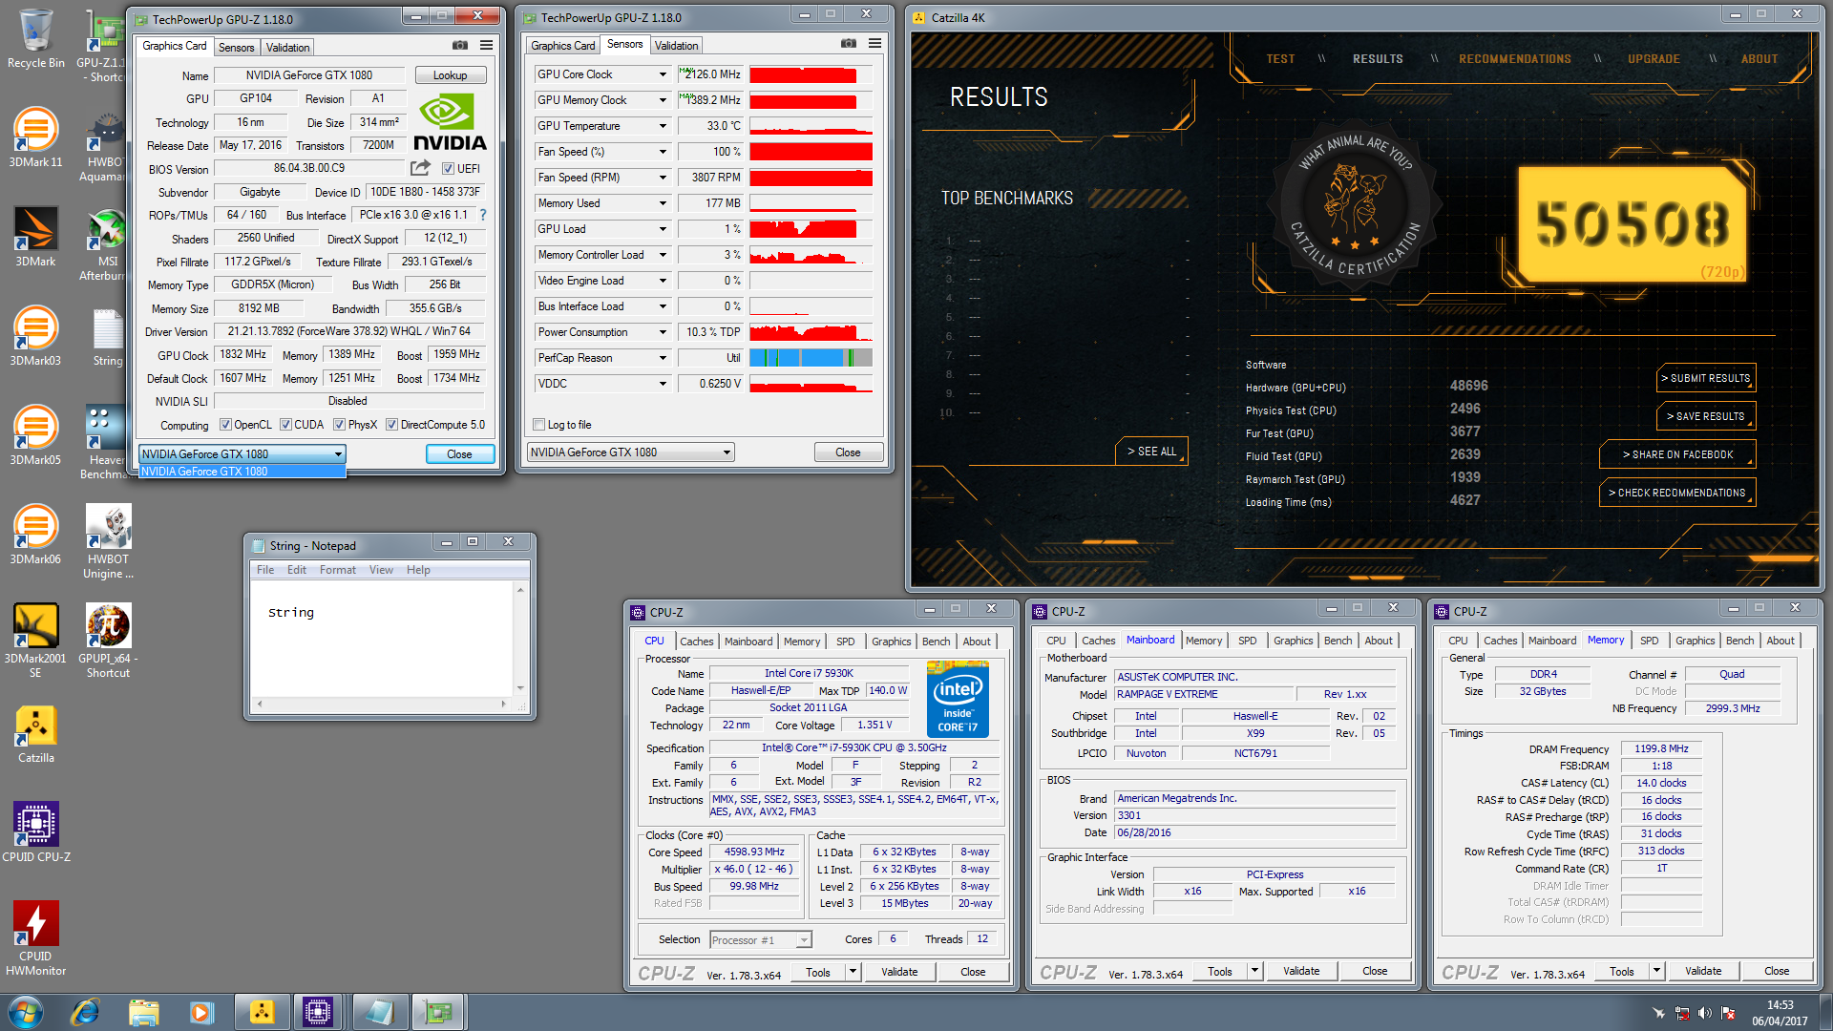Click the Bus Interface question mark icon
The image size is (1833, 1031).
coord(483,215)
